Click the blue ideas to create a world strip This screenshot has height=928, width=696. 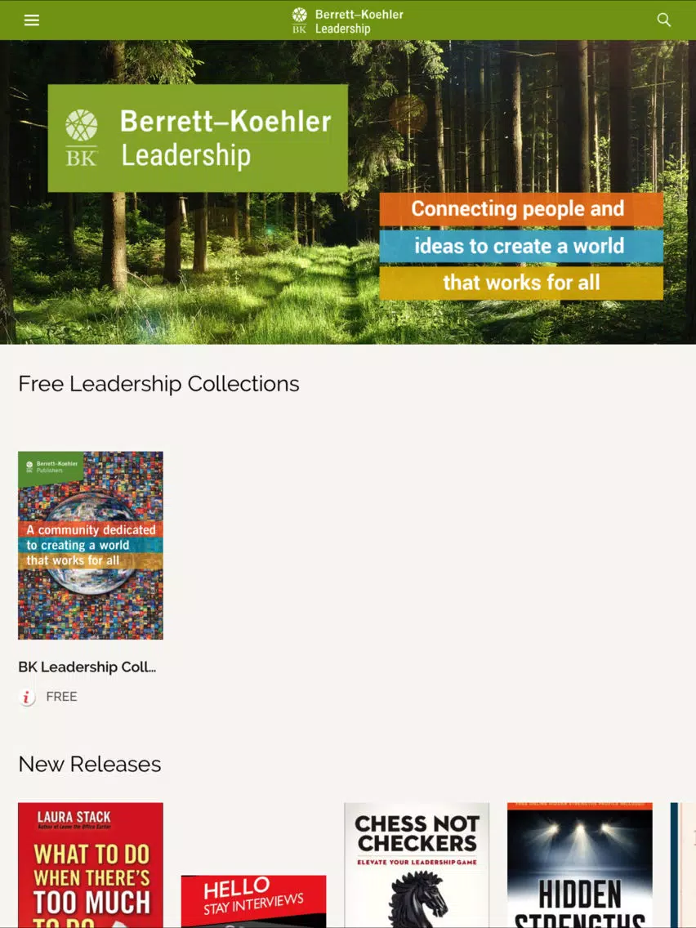tap(521, 246)
